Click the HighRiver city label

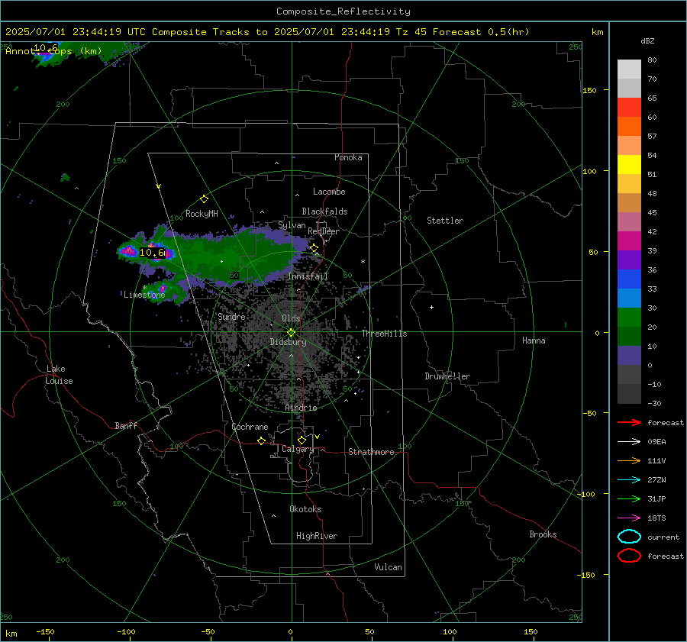click(x=317, y=536)
